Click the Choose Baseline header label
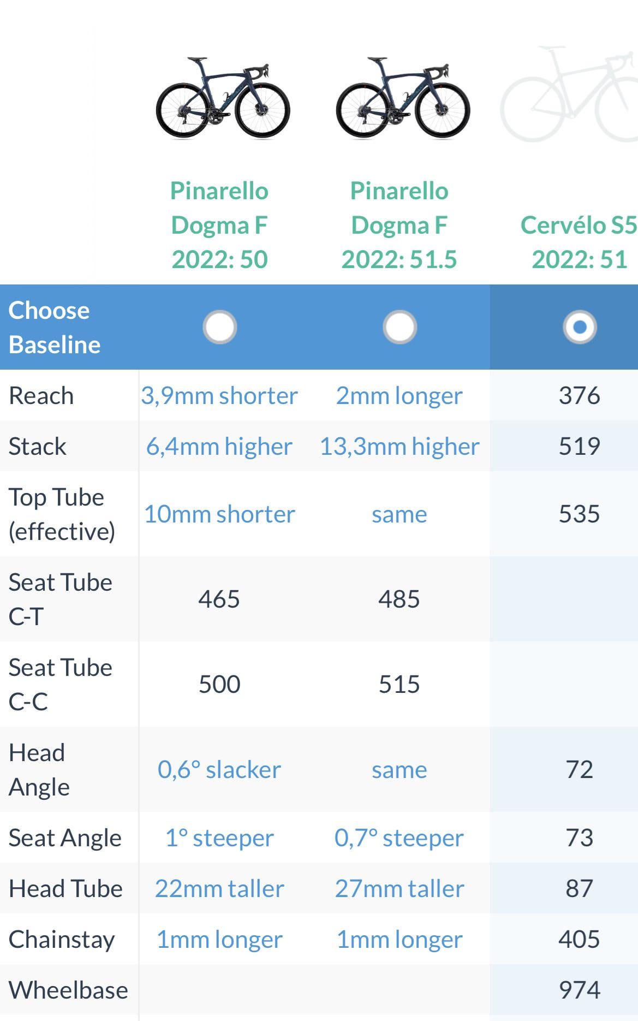This screenshot has height=1021, width=638. pyautogui.click(x=55, y=327)
